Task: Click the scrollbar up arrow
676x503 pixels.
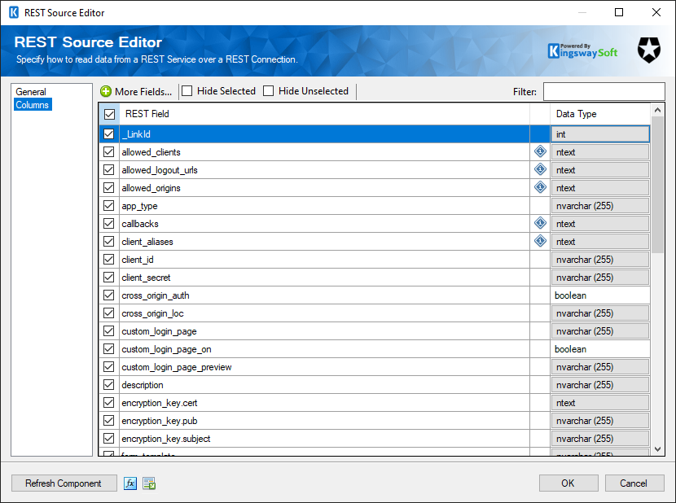Action: coord(657,110)
